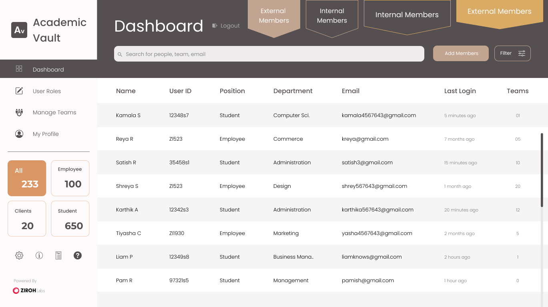The image size is (548, 307).
Task: Click the info circle icon
Action: (39, 255)
